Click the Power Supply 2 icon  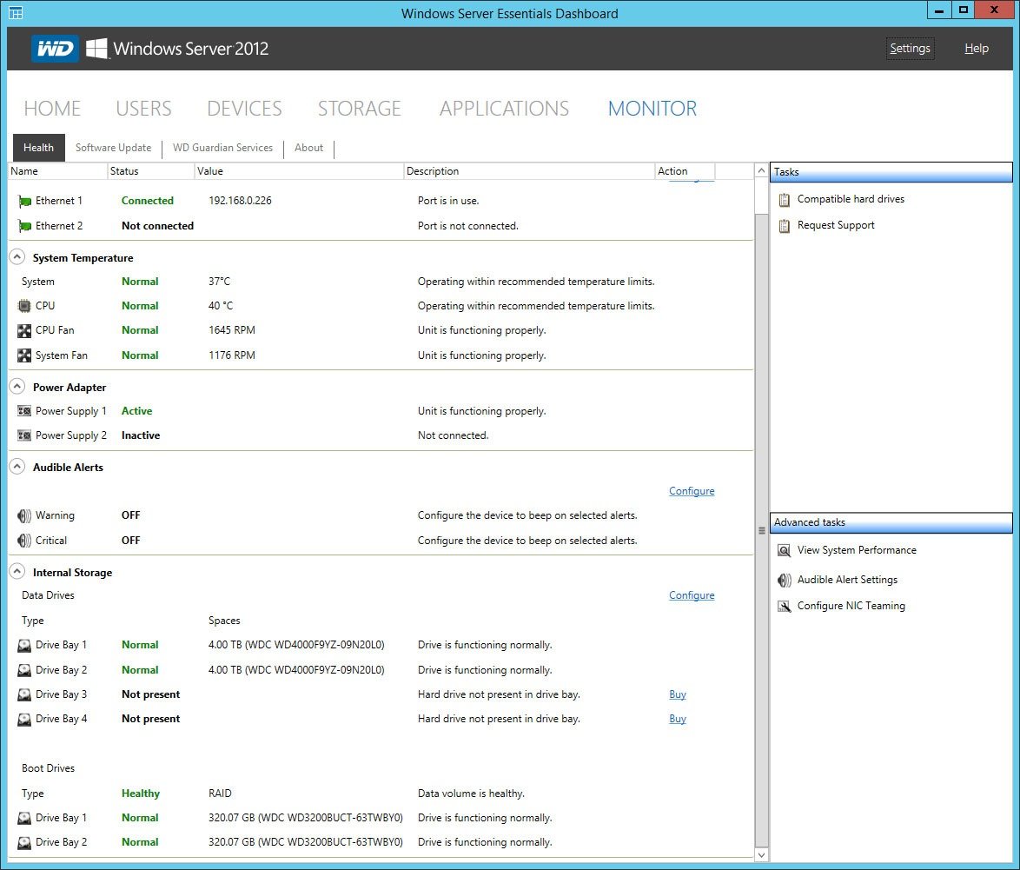tap(24, 435)
